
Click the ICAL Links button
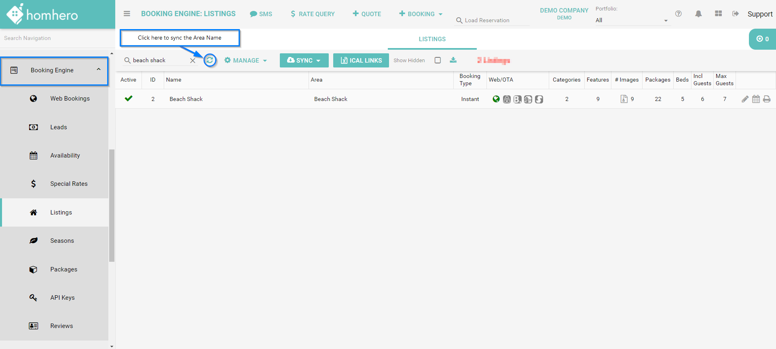click(x=361, y=60)
